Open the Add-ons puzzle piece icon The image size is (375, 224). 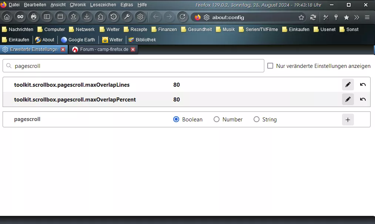100,17
